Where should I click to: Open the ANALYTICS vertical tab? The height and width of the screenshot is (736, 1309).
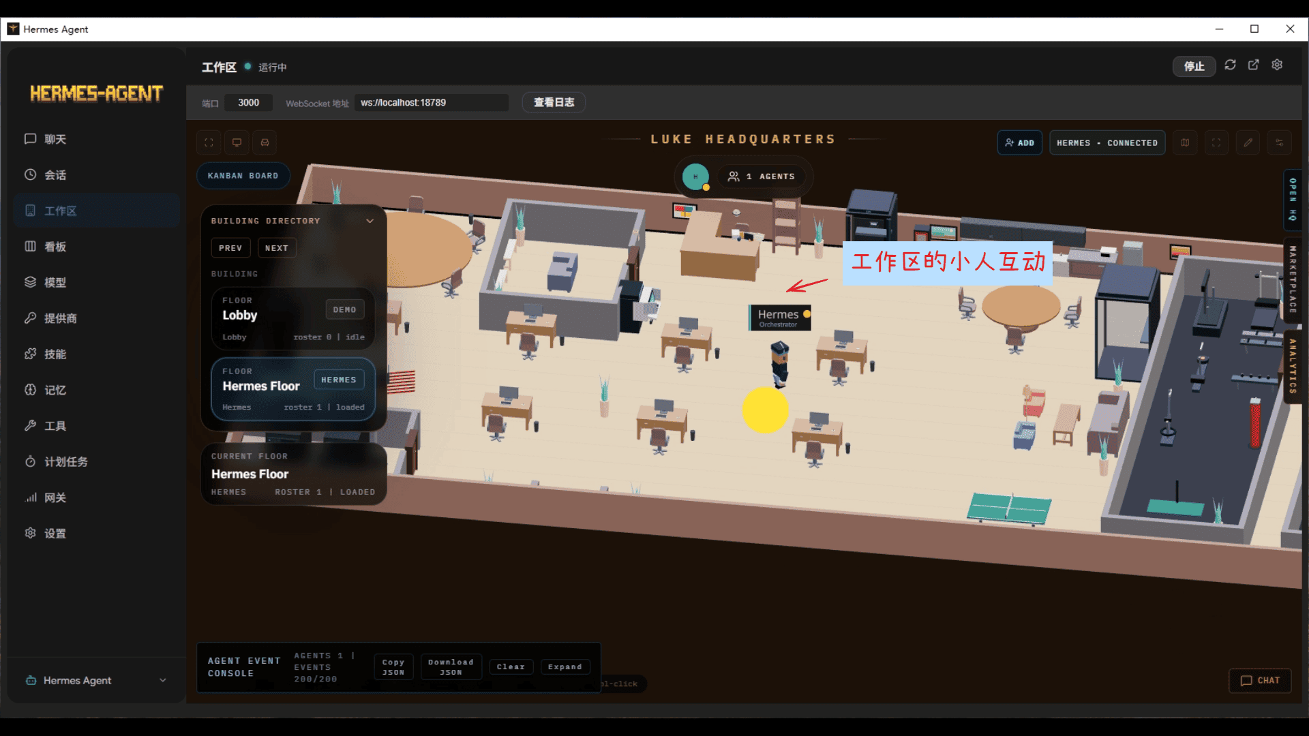pyautogui.click(x=1293, y=366)
